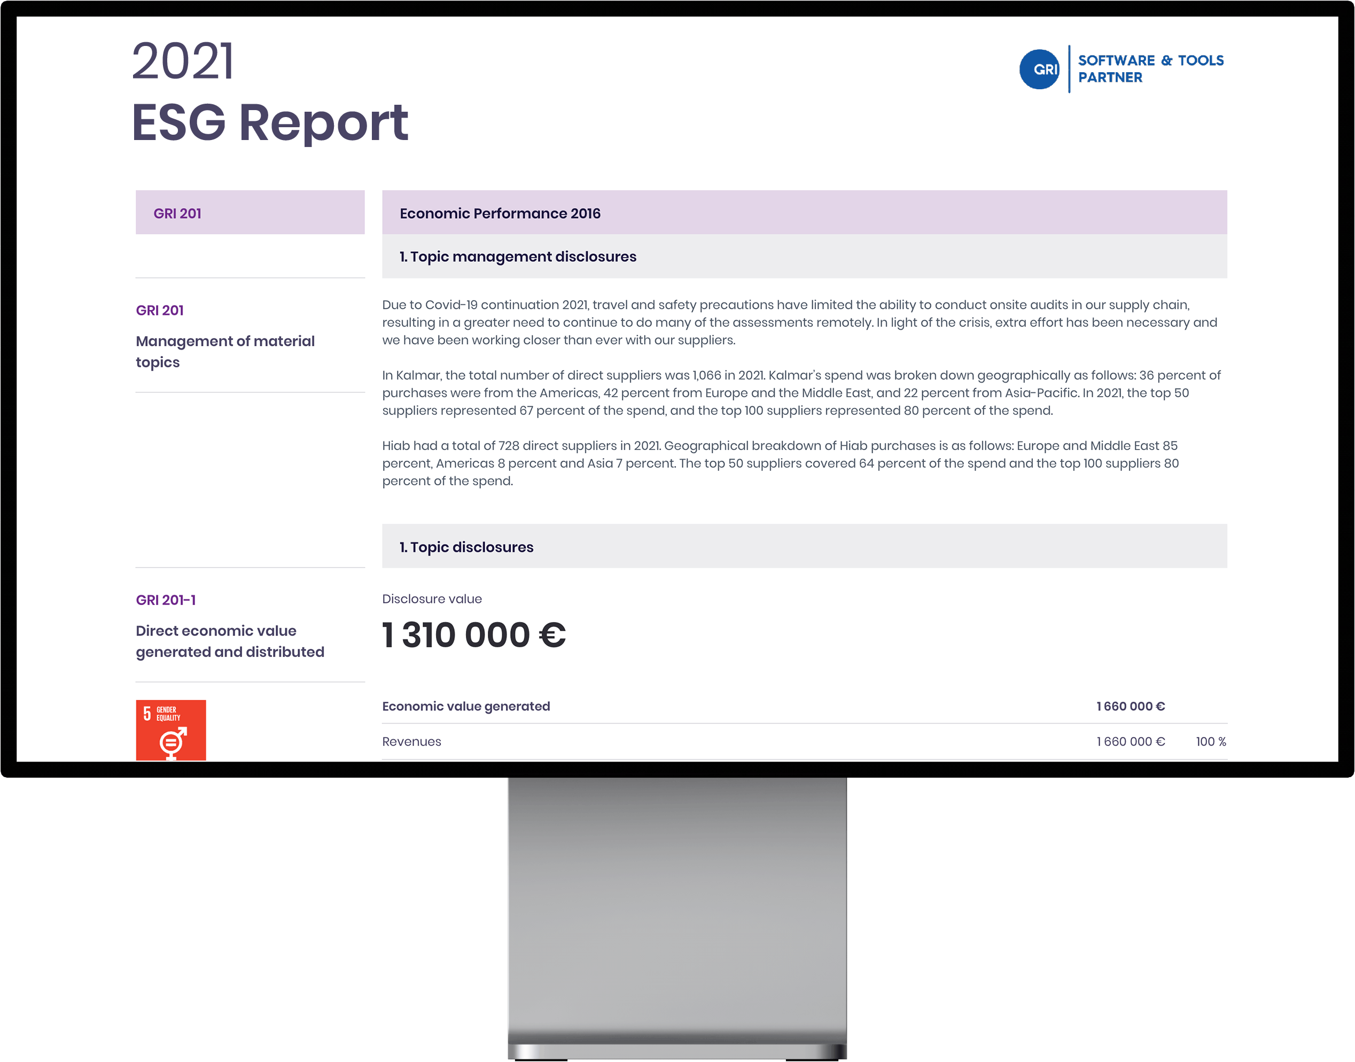Select the GRI 201 purple header cell
The image size is (1355, 1062).
(250, 213)
